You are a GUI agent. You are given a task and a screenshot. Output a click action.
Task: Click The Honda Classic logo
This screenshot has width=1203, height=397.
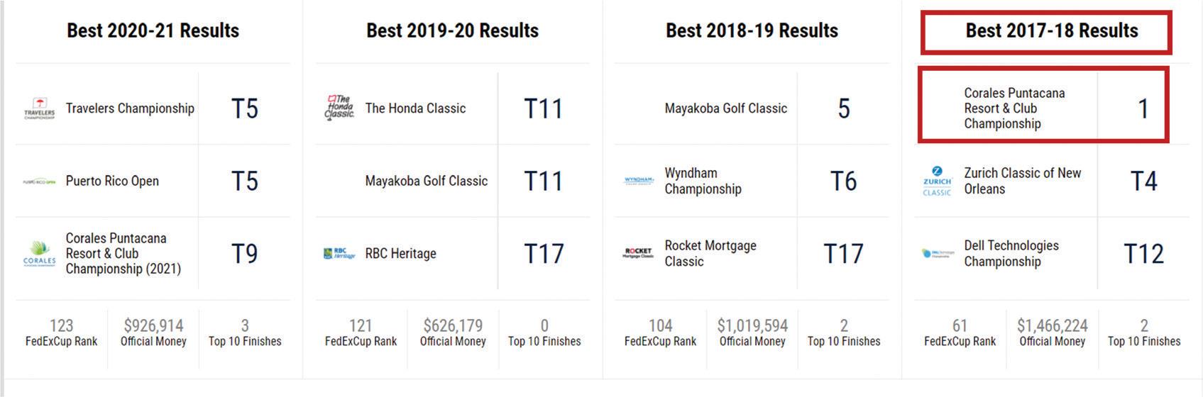(339, 108)
